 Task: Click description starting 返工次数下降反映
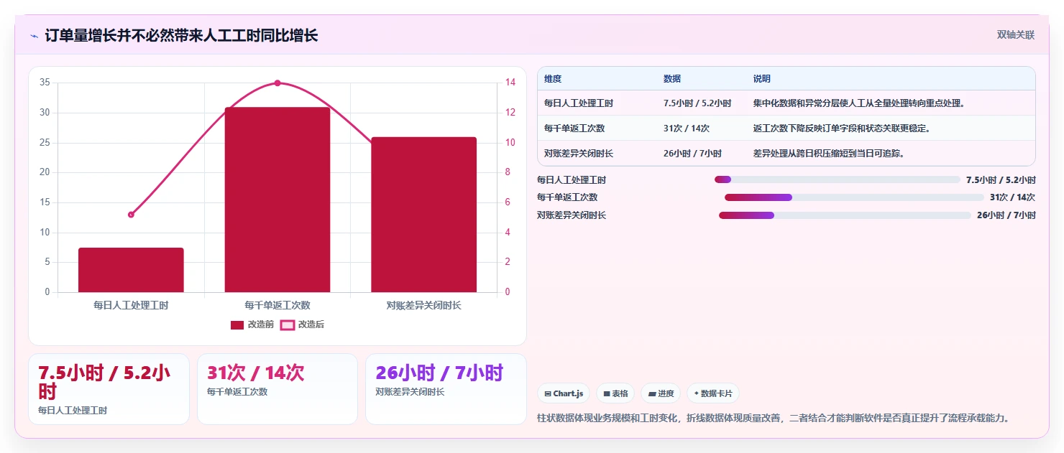point(842,129)
